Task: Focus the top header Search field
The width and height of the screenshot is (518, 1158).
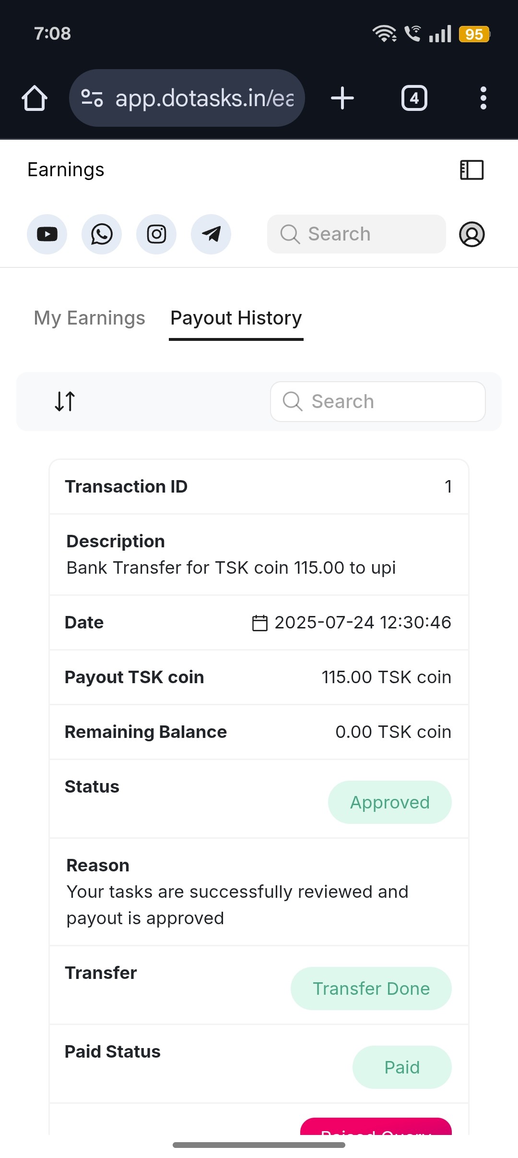Action: pyautogui.click(x=356, y=234)
